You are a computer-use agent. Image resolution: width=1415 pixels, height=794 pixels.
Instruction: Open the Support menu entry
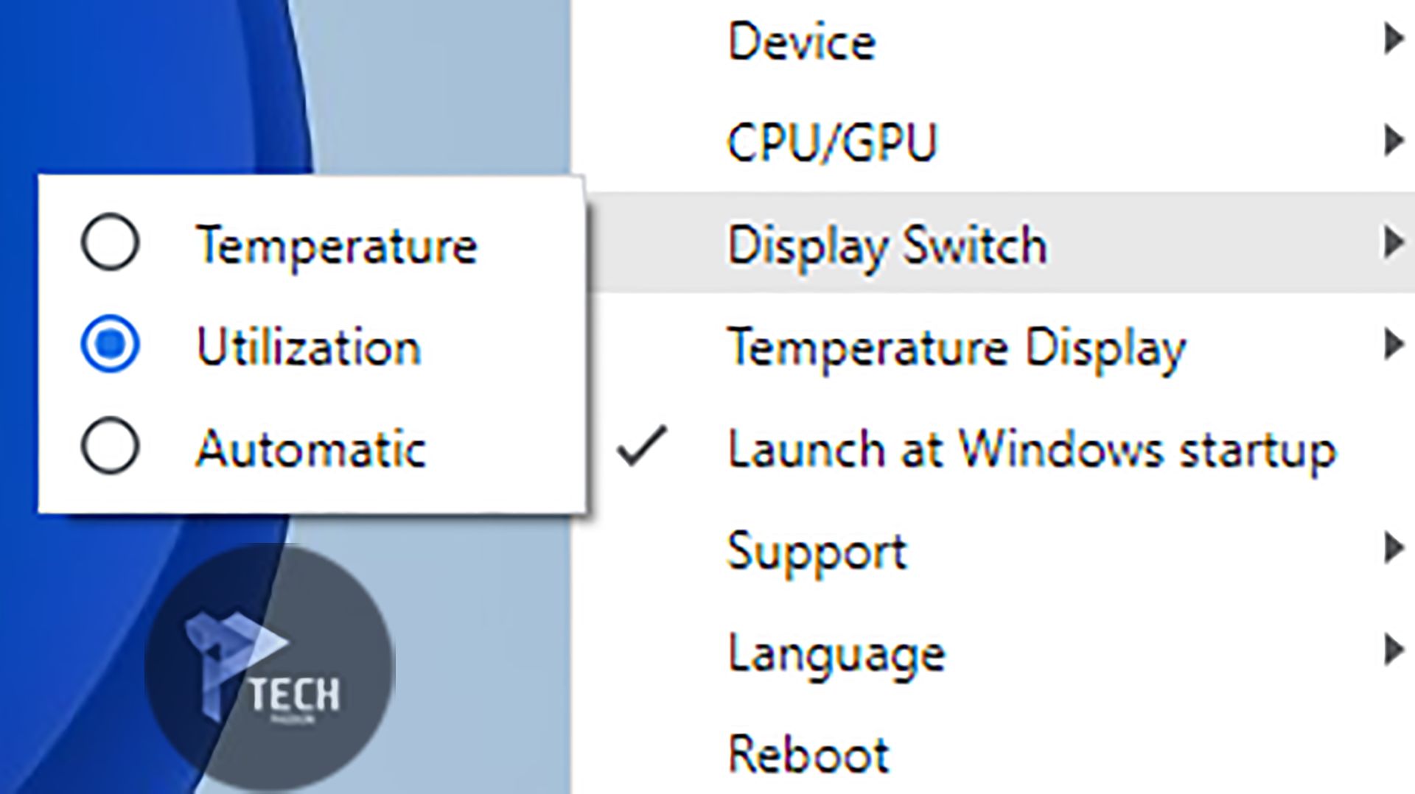pos(817,550)
